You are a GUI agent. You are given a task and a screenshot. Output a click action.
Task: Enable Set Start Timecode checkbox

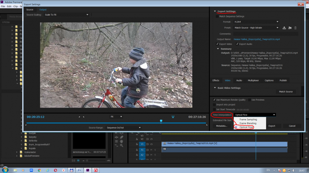click(x=214, y=109)
